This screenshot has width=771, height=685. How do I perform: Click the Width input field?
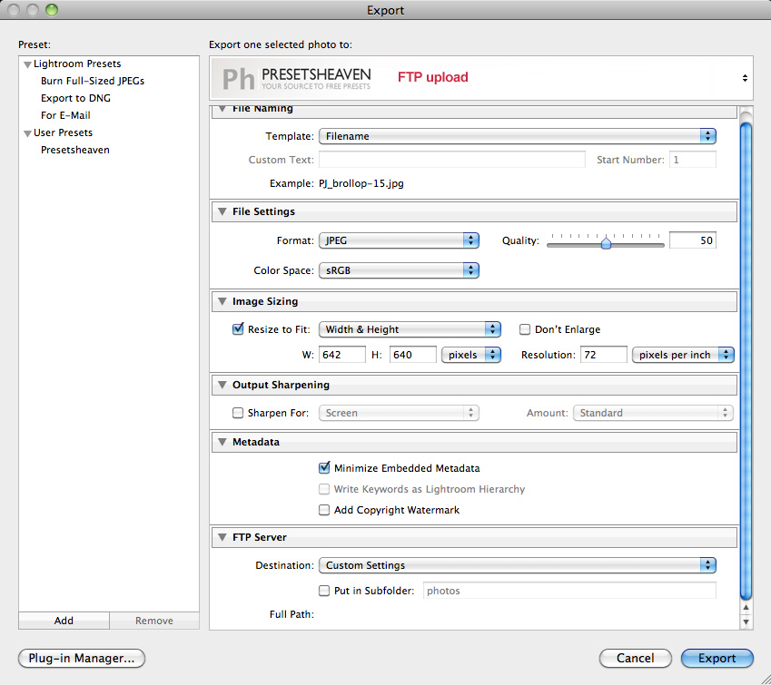point(342,355)
